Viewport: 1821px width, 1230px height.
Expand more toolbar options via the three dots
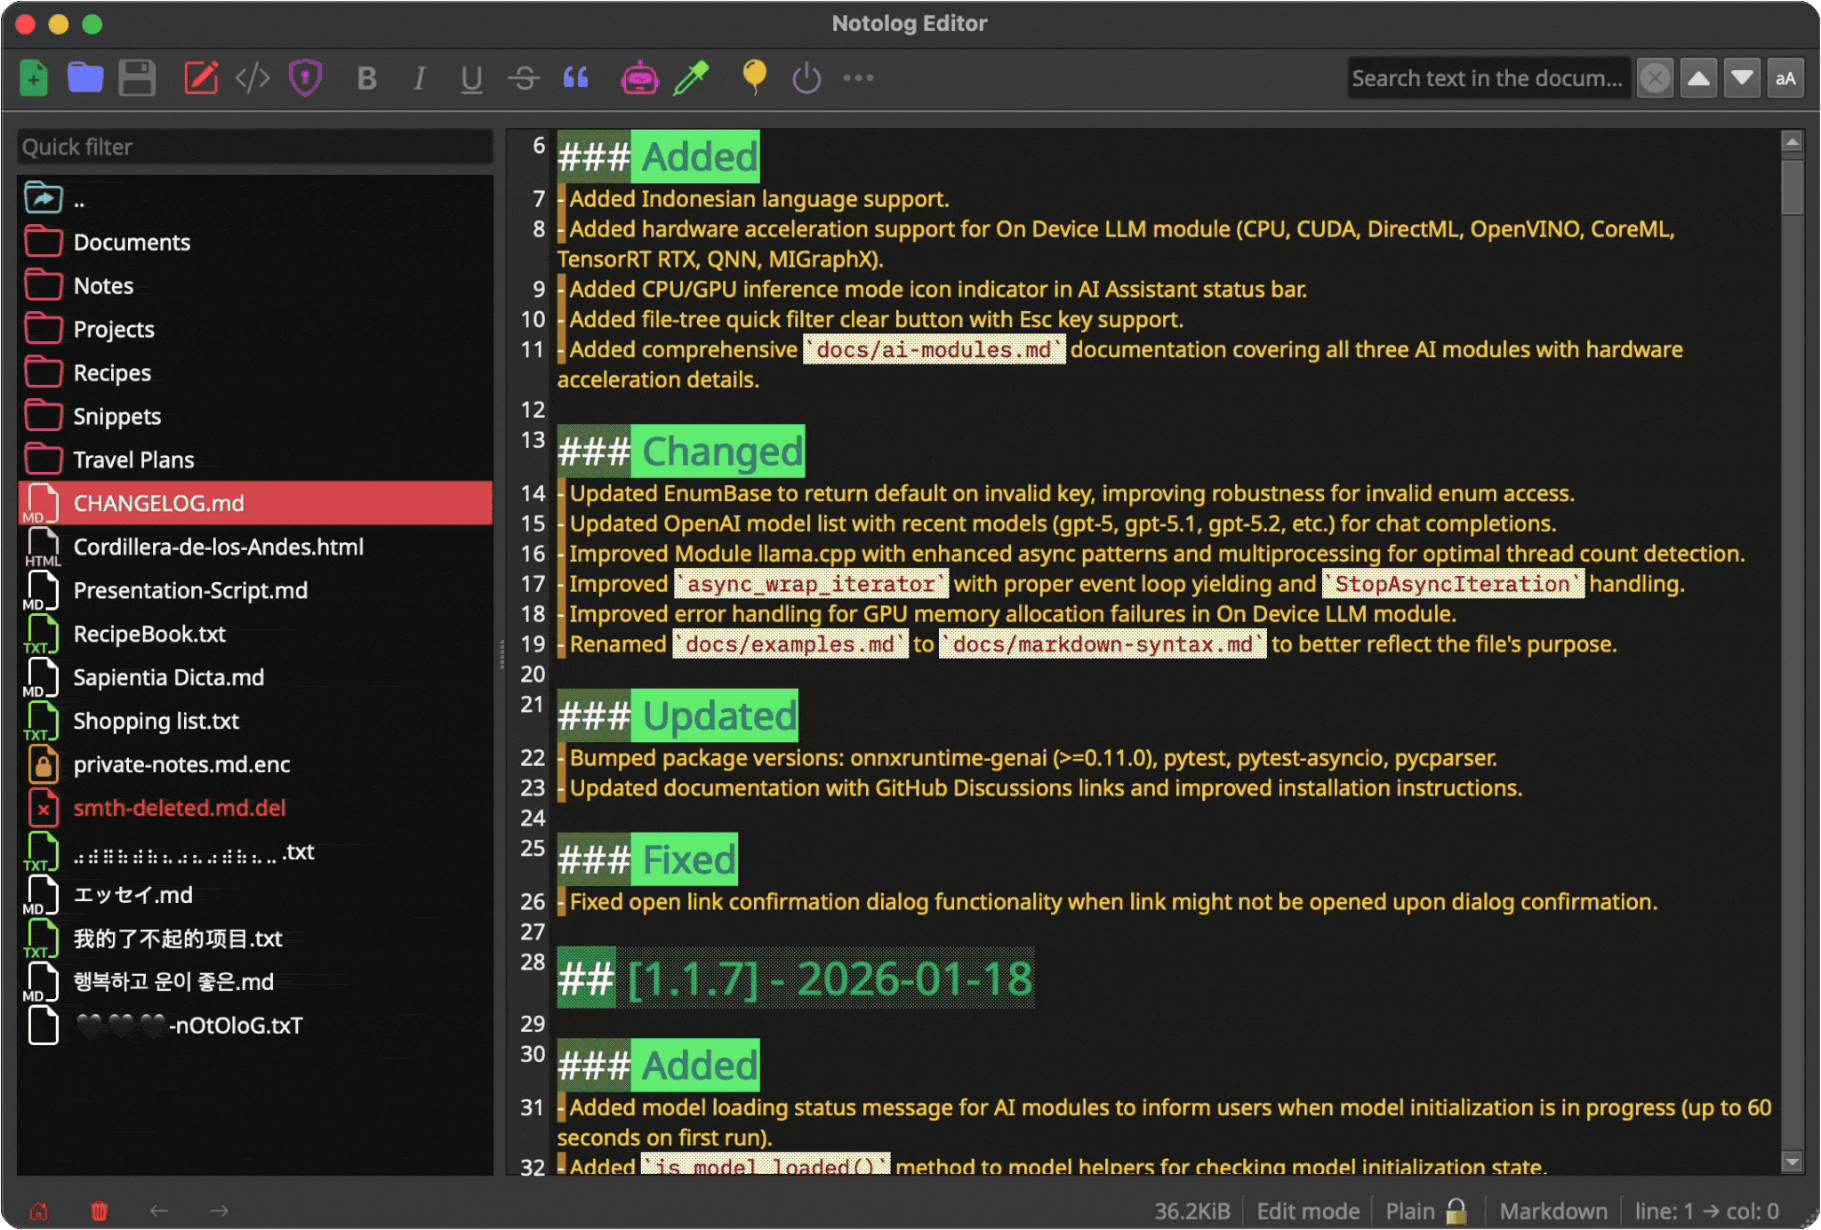(x=858, y=78)
